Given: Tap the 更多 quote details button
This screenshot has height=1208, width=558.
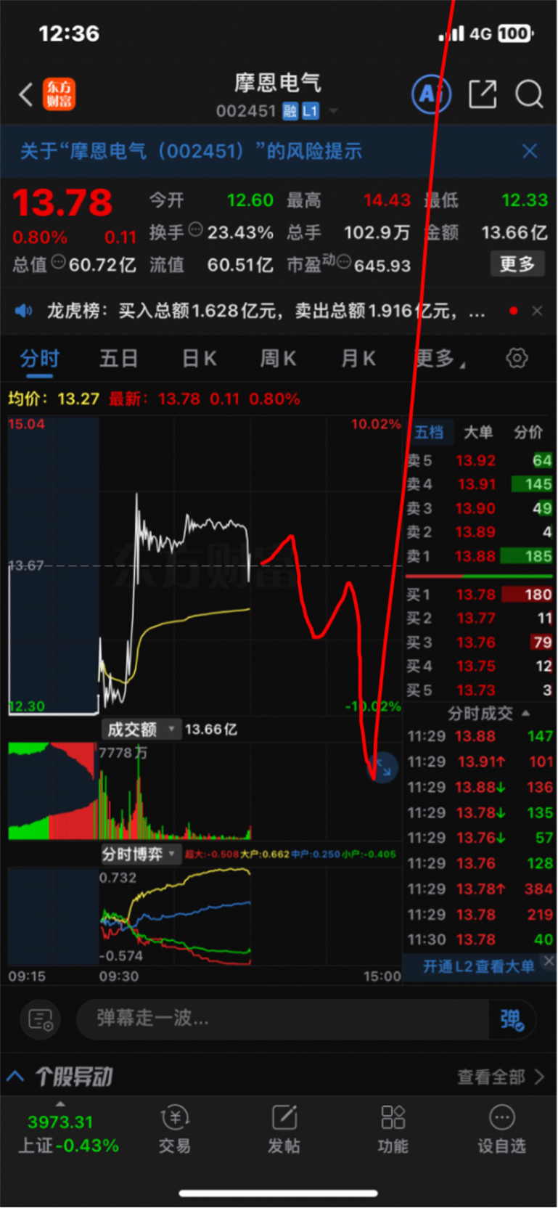Looking at the screenshot, I should 517,264.
